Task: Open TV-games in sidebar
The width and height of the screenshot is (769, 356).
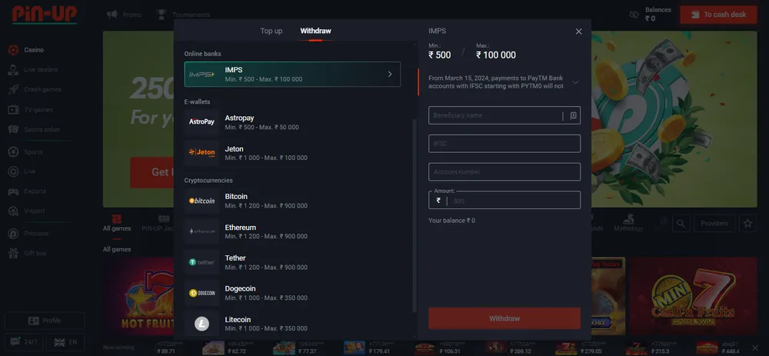Action: pyautogui.click(x=31, y=110)
